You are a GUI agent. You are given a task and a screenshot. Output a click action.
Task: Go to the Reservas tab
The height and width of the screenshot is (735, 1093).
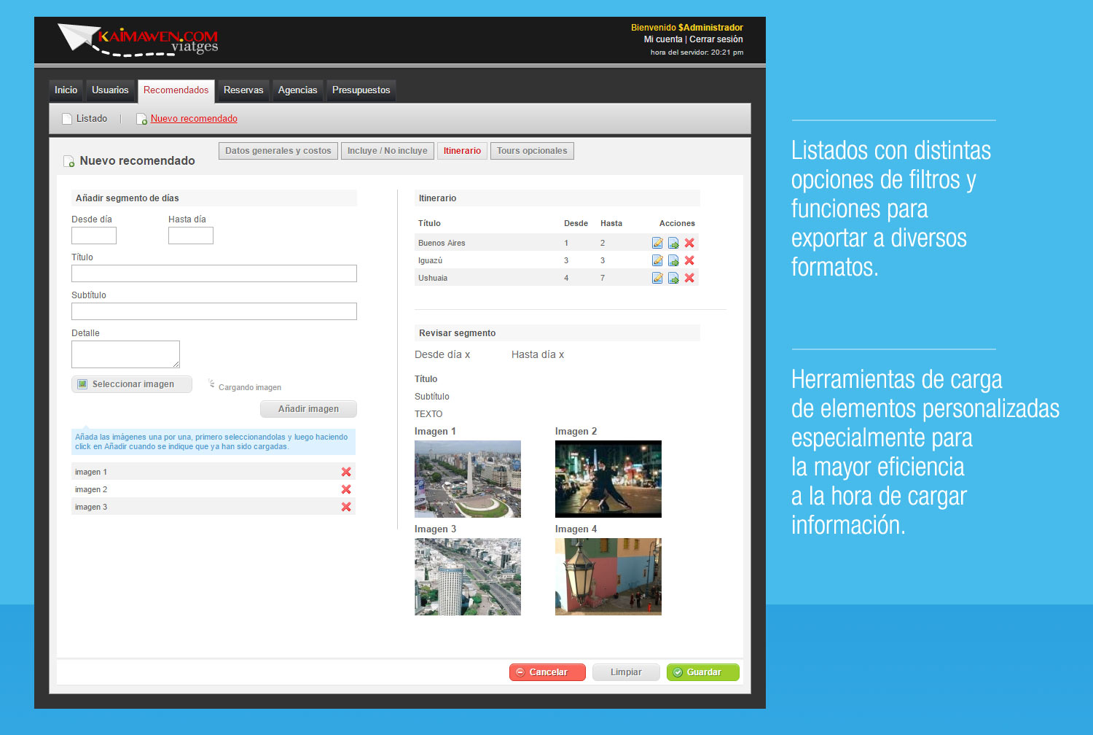tap(243, 90)
